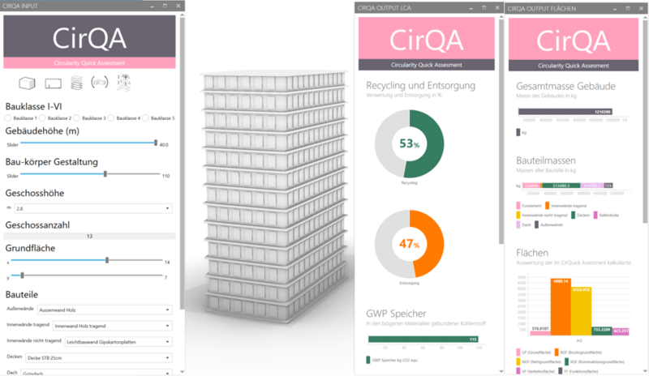The height and width of the screenshot is (376, 649).
Task: Click the BGF (Bruttogrundfläche) legend swatch
Action: coord(557,352)
